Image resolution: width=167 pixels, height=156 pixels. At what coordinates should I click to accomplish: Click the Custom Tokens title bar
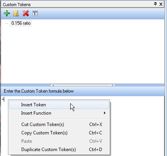(76, 5)
